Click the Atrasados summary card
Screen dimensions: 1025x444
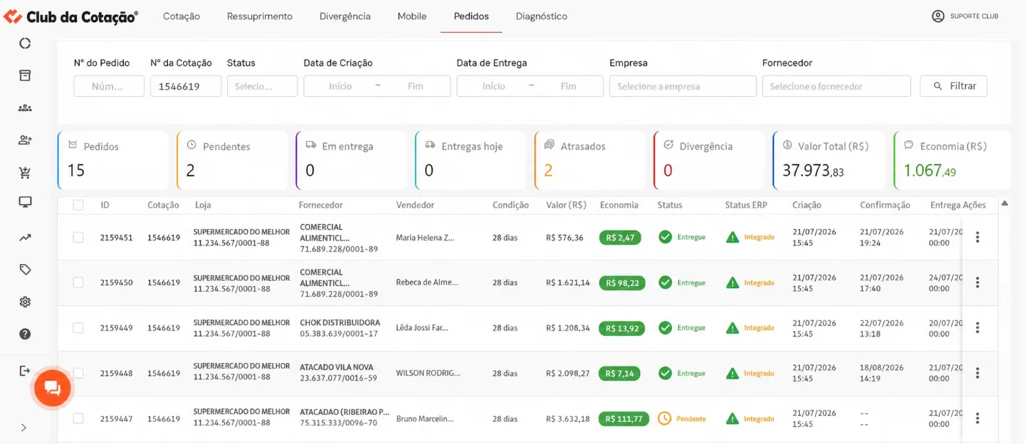click(x=589, y=161)
